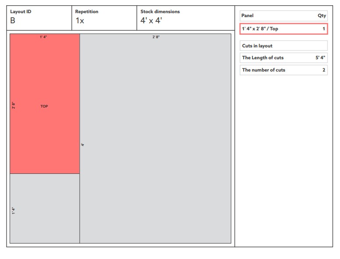
Task: Click the "Qty" column header
Action: point(322,16)
